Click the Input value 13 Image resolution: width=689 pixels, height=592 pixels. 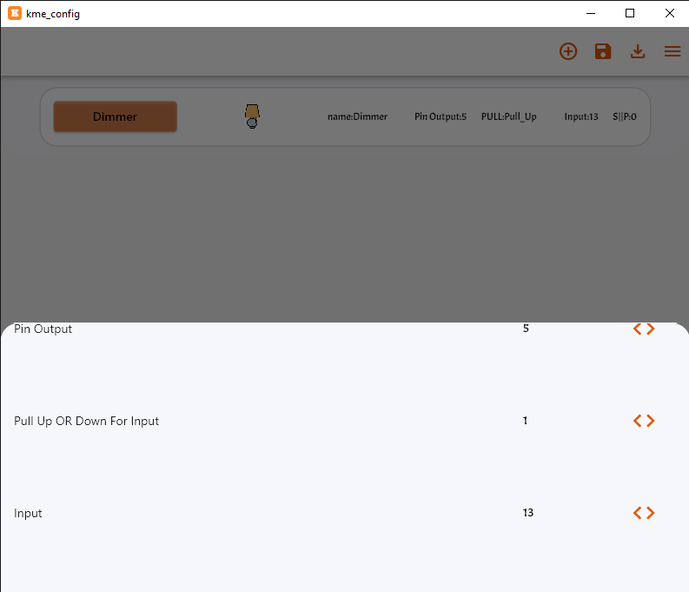[527, 512]
